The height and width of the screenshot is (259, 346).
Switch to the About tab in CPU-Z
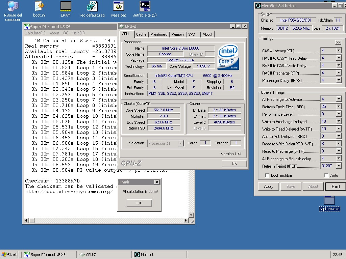point(207,34)
